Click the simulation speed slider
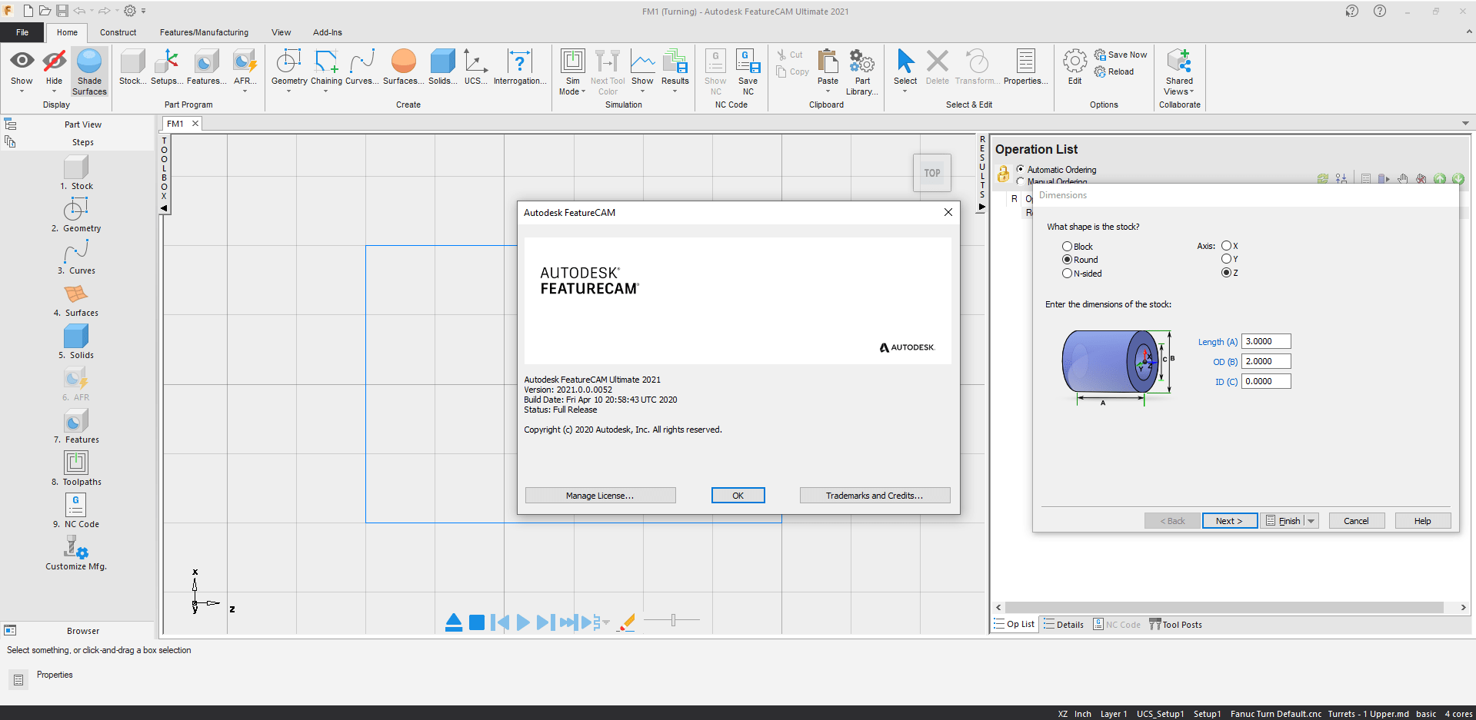 tap(672, 619)
